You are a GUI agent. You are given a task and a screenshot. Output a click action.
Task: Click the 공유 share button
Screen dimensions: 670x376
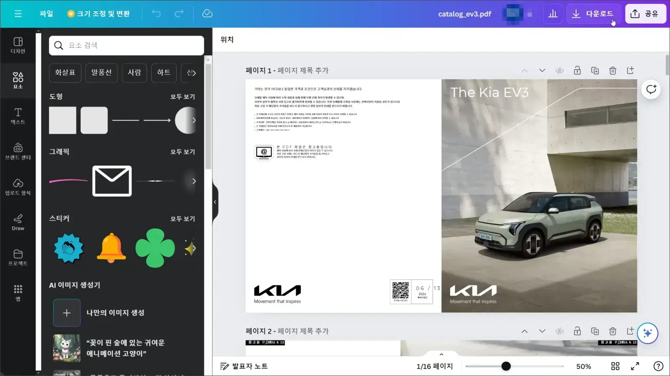[645, 14]
